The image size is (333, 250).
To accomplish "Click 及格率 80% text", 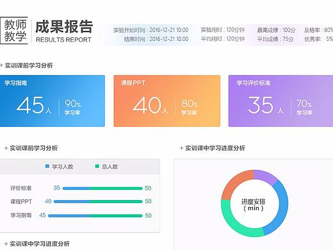I will [318, 30].
